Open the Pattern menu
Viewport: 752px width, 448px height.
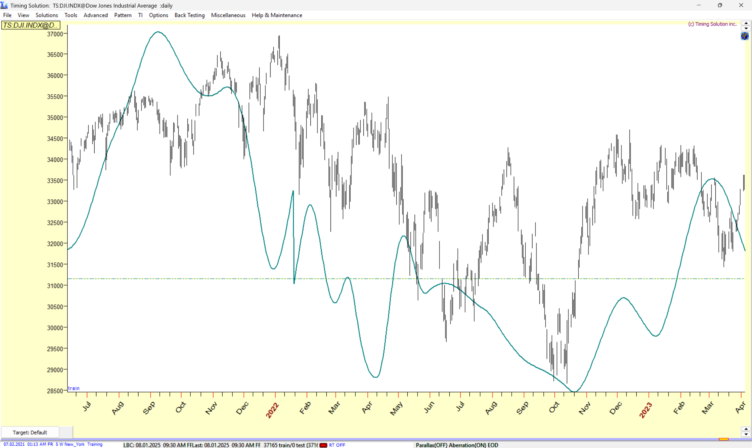[x=122, y=15]
